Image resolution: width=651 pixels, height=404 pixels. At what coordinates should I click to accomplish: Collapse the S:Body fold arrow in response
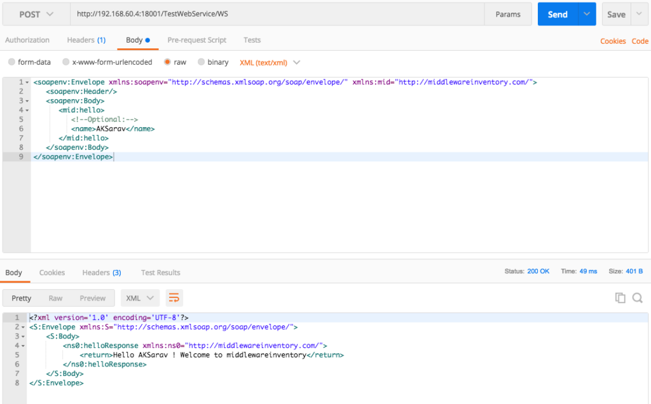point(24,336)
